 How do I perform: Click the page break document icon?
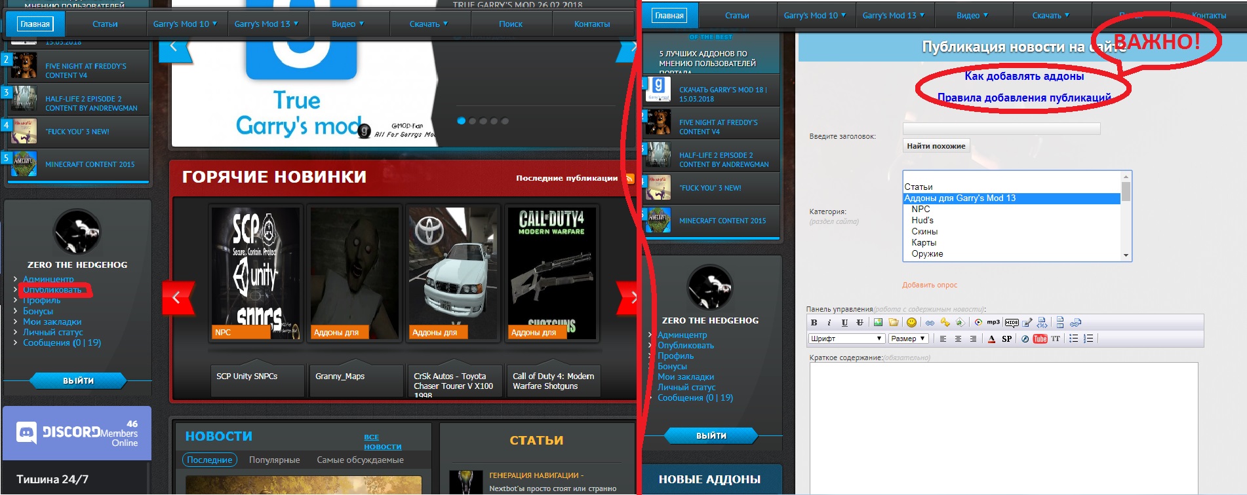pos(1060,322)
